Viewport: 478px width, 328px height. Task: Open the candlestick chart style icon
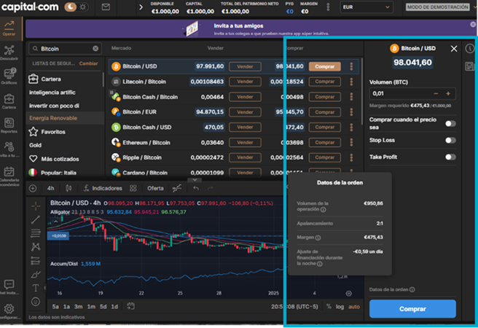coord(68,188)
